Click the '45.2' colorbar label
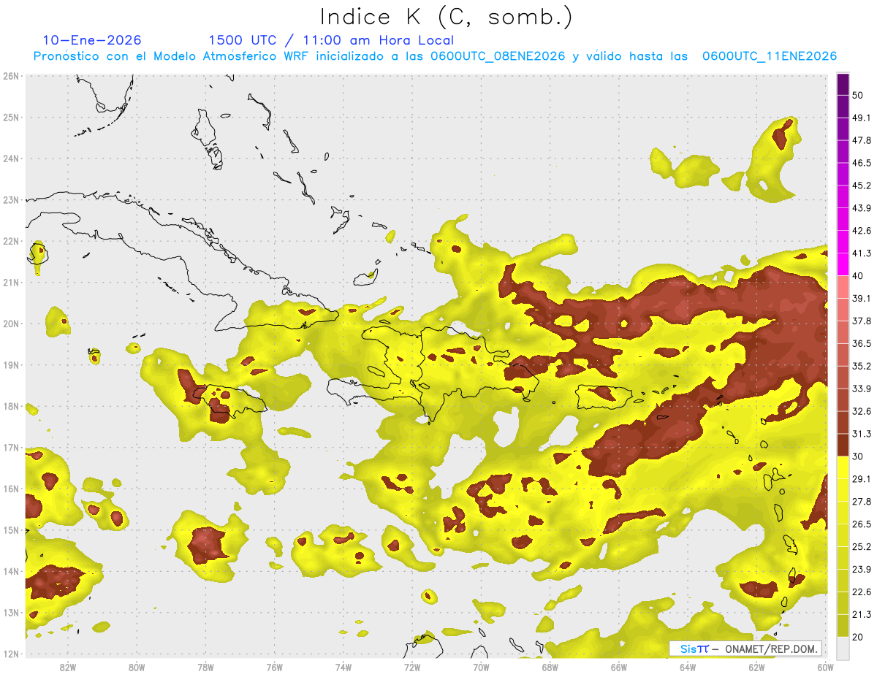 point(862,185)
